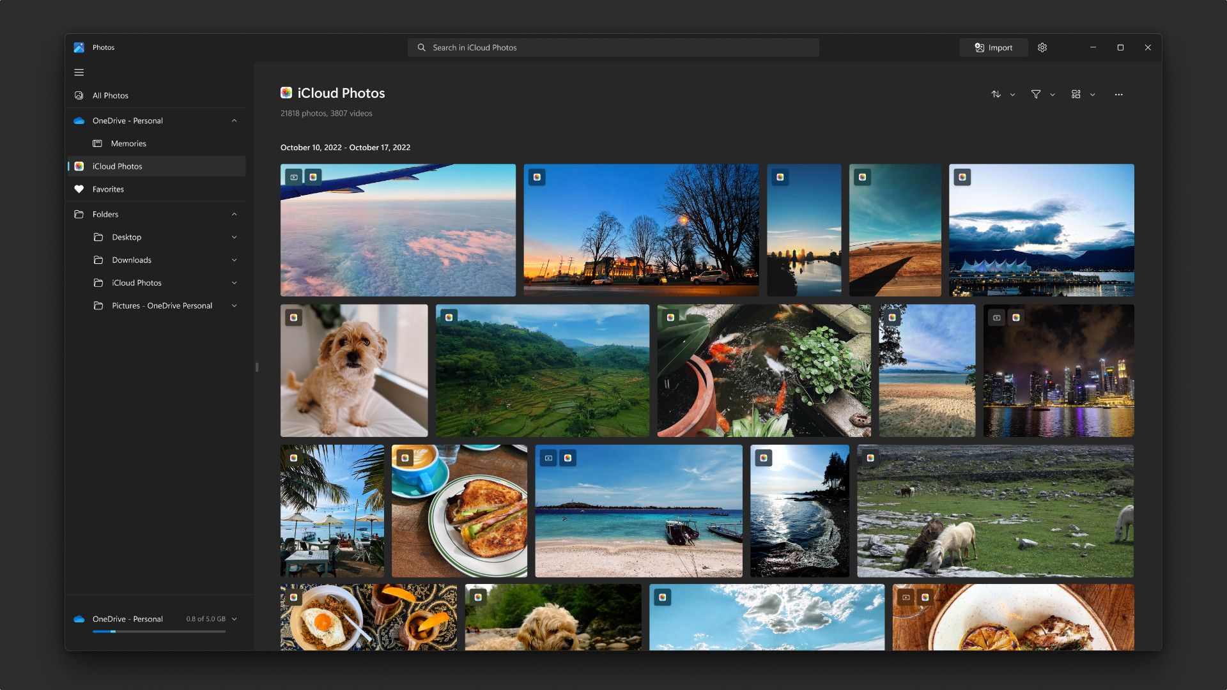The width and height of the screenshot is (1227, 690).
Task: Expand the Pictures - OneDrive Personal folder
Action: coord(235,305)
